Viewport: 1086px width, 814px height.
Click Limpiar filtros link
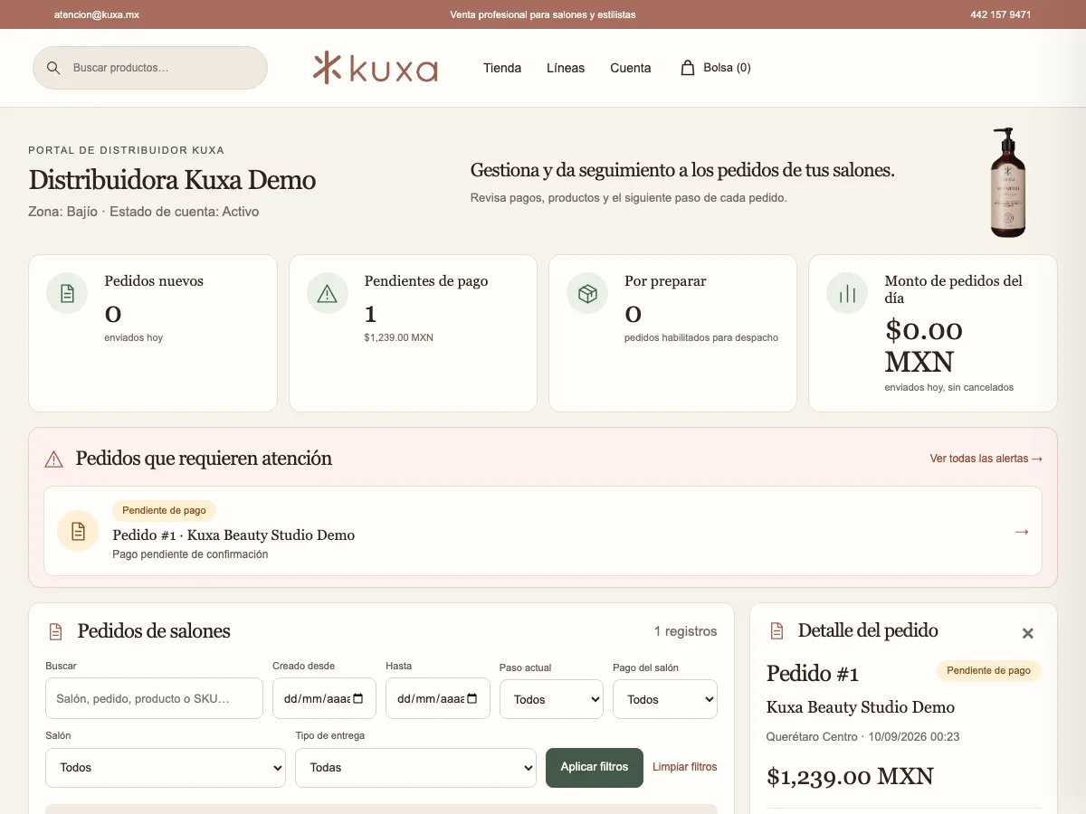click(x=685, y=767)
